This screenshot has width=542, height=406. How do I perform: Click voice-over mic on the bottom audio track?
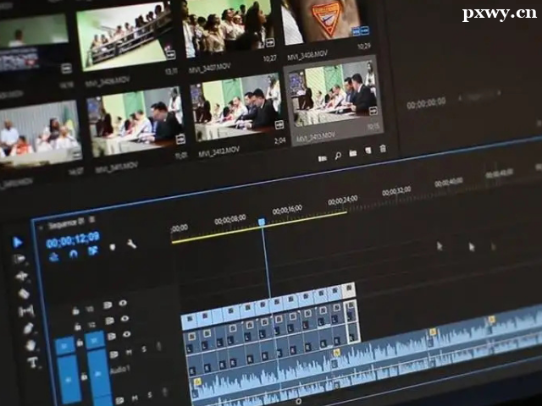pos(165,392)
